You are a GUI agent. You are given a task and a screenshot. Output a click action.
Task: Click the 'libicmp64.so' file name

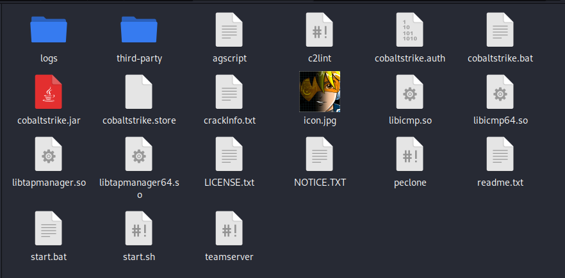pyautogui.click(x=500, y=120)
